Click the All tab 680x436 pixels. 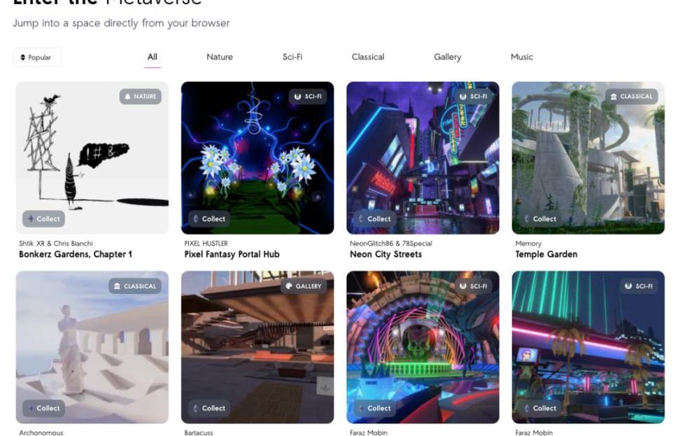coord(153,57)
